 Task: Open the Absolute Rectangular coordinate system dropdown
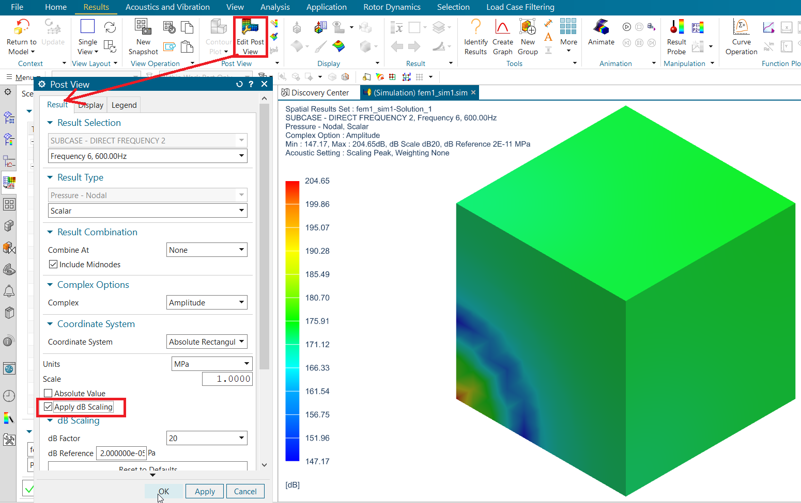click(207, 342)
